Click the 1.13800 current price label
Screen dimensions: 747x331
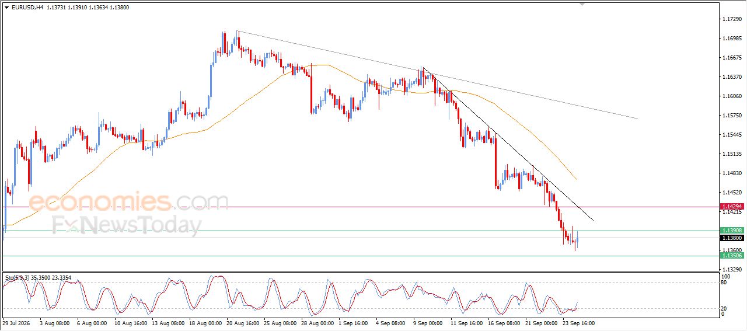click(x=732, y=238)
